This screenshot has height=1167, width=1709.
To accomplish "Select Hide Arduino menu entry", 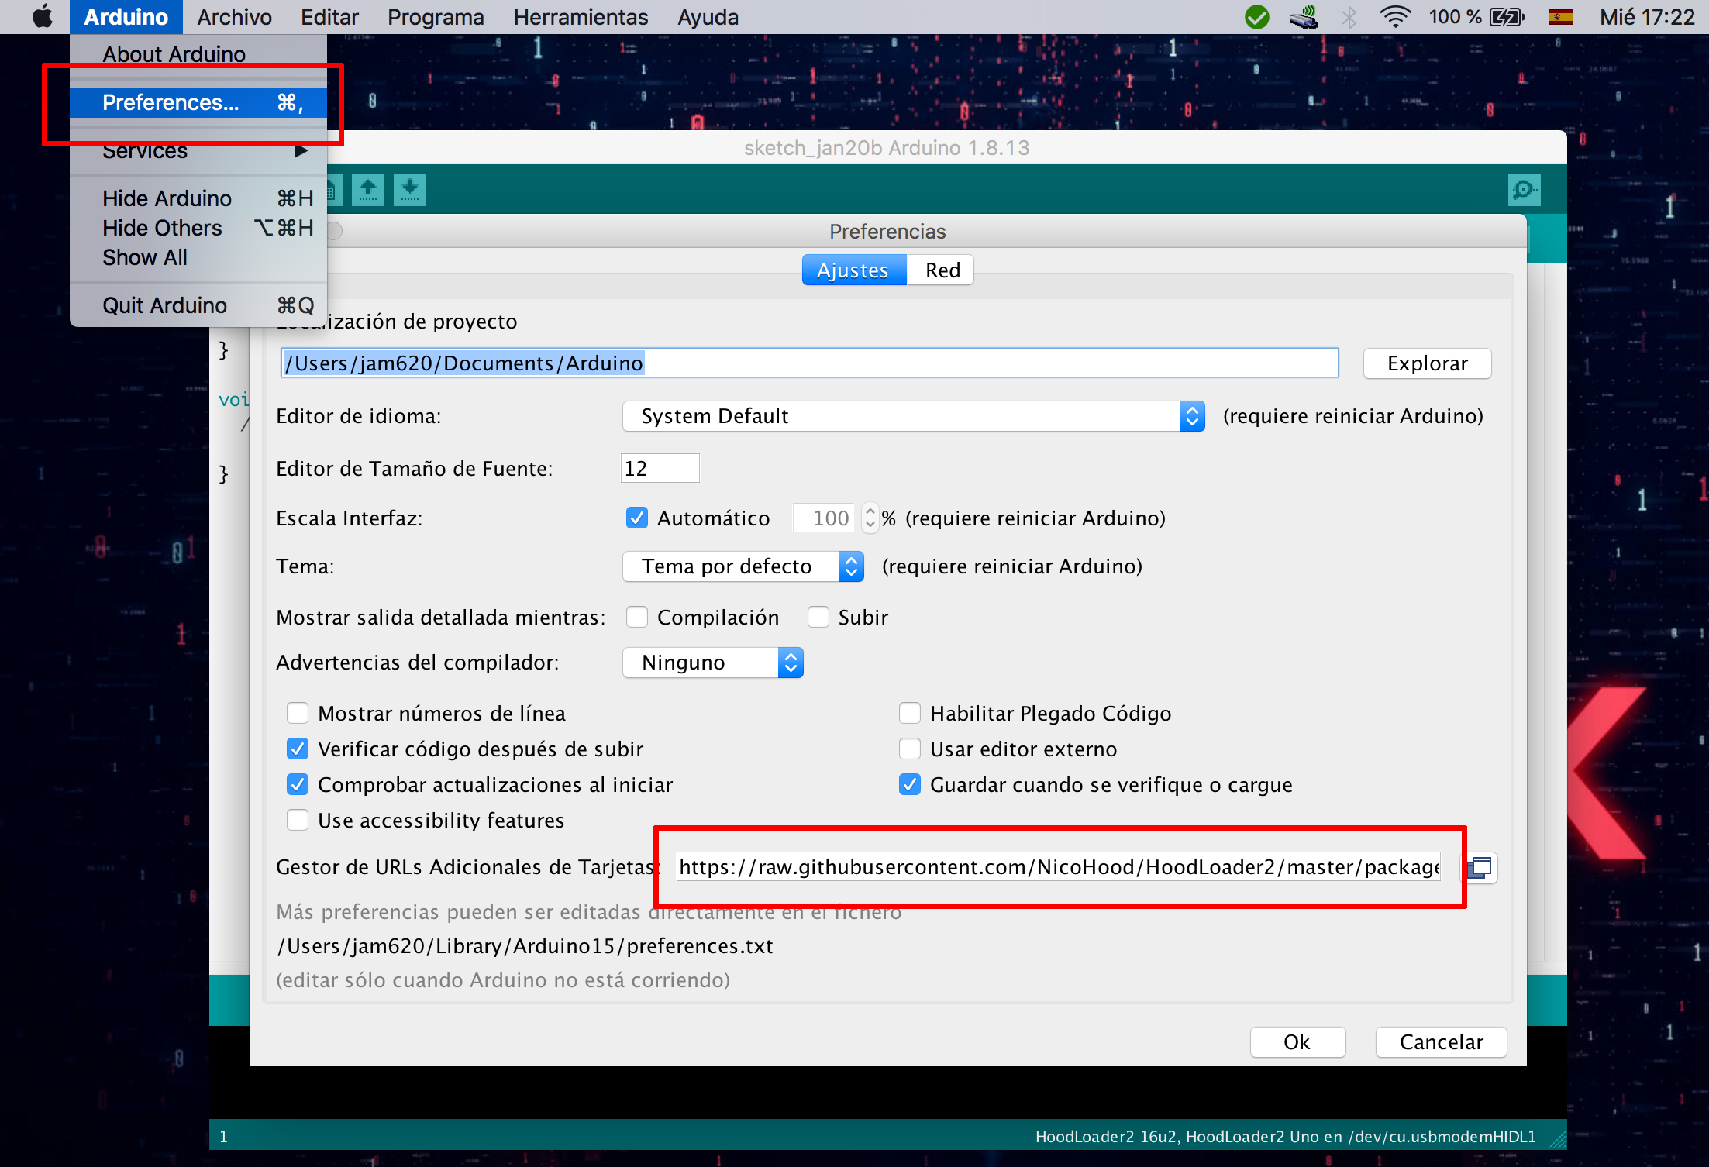I will click(198, 198).
